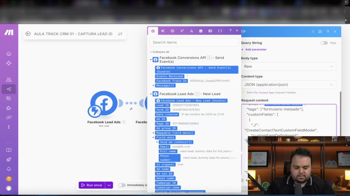Click the home icon in sidebar
The image size is (350, 196).
coord(9,54)
